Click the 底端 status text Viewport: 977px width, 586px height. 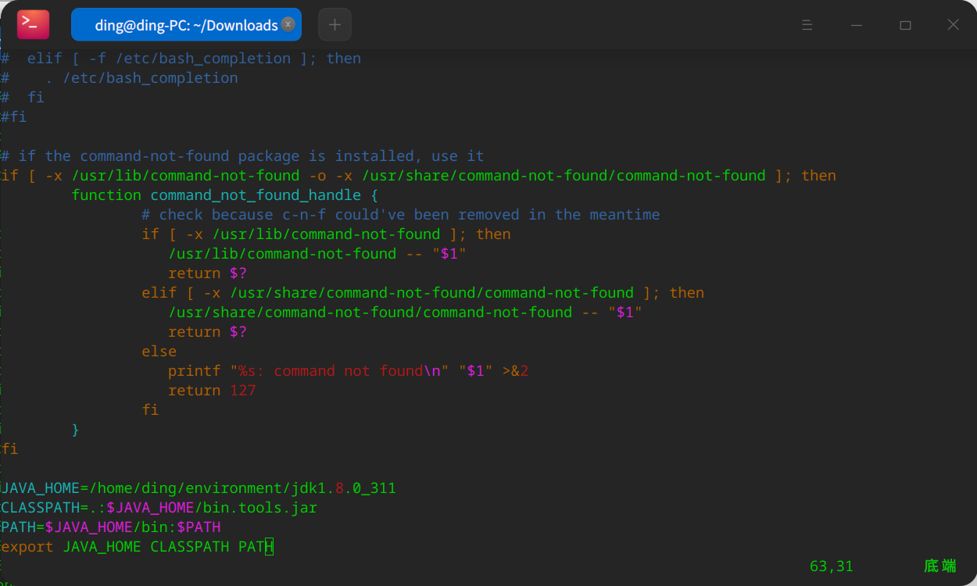click(939, 566)
